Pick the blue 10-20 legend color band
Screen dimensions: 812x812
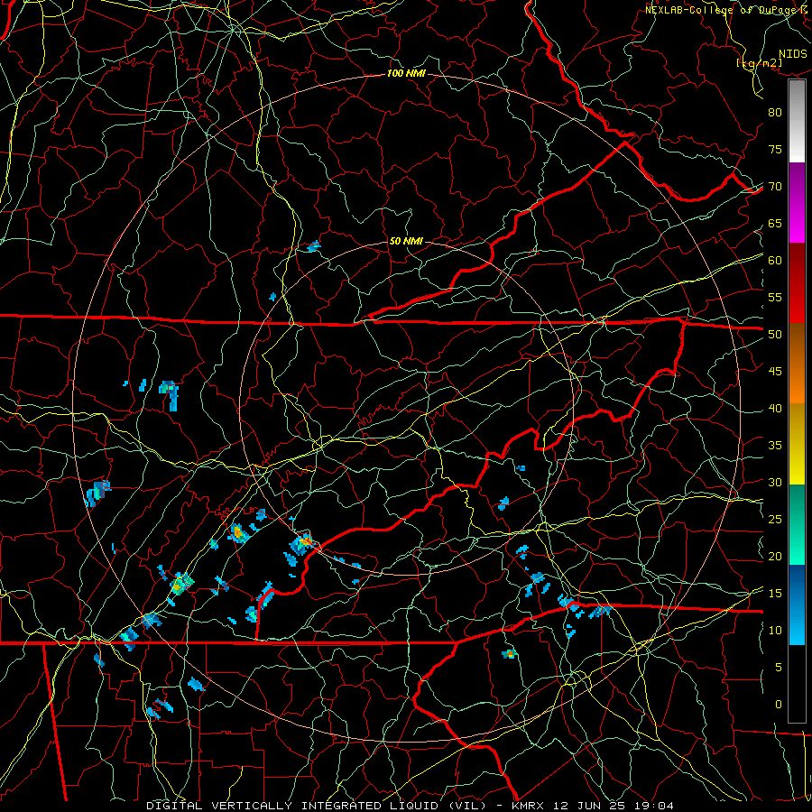point(797,604)
